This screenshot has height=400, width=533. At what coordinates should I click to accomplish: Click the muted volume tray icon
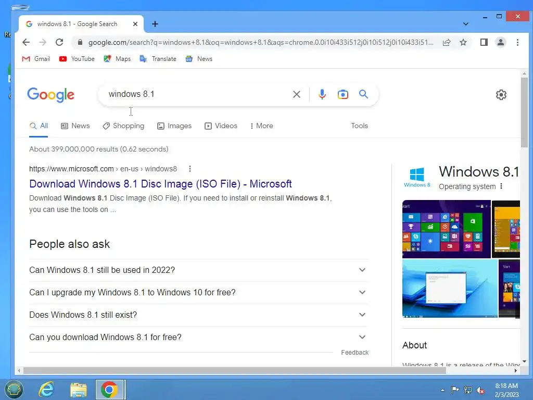tap(480, 390)
